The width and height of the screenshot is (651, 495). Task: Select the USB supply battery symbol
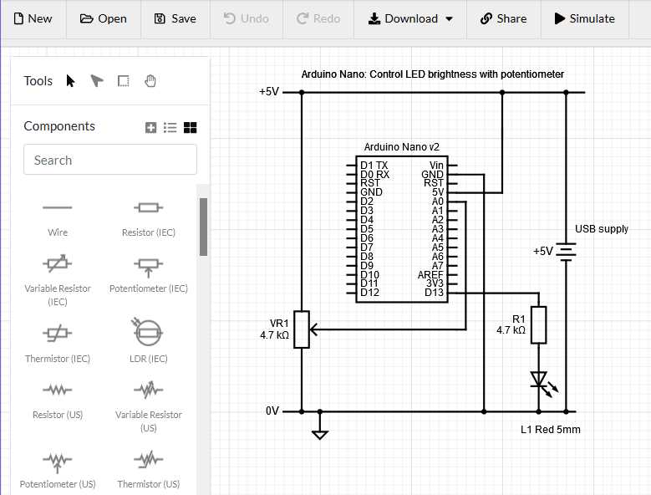click(x=567, y=252)
